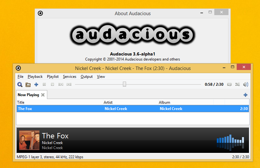The height and width of the screenshot is (168, 260).
Task: Add files with the toolbar plus icon
Action: pos(36,84)
